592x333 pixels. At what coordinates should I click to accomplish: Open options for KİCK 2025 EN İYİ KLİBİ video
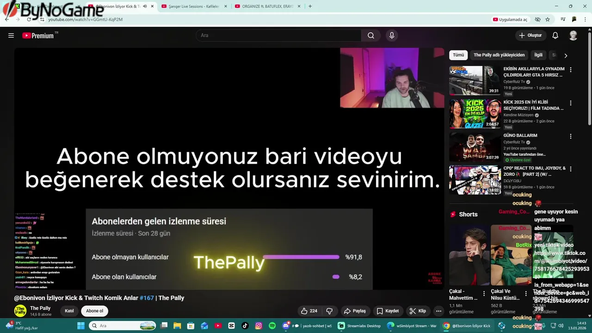[570, 103]
